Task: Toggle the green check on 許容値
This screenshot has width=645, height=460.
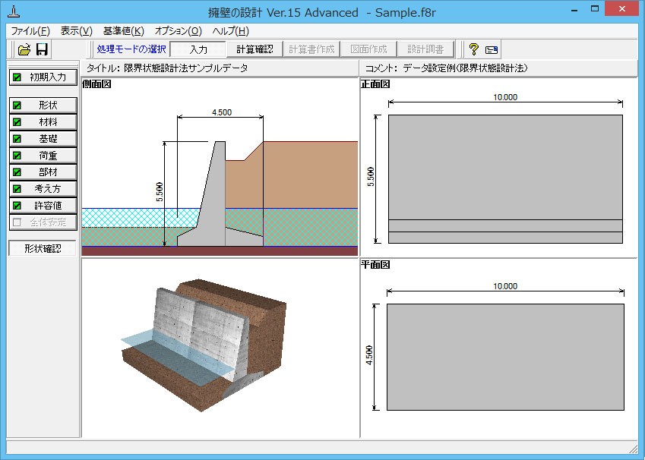Action: pos(17,206)
